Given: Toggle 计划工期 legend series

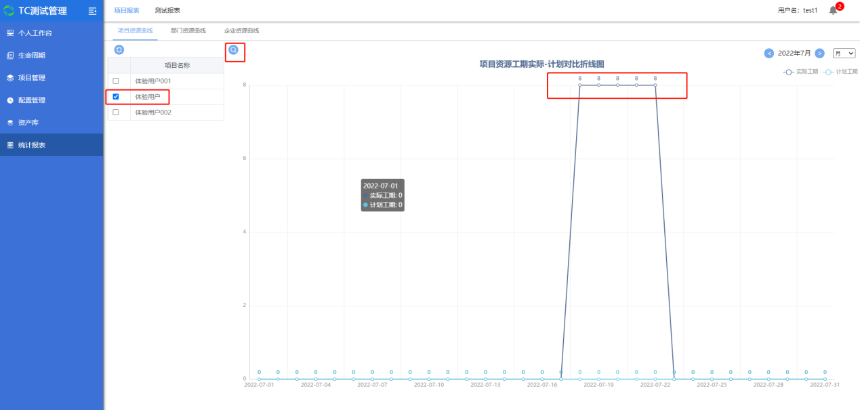Looking at the screenshot, I should coord(840,71).
